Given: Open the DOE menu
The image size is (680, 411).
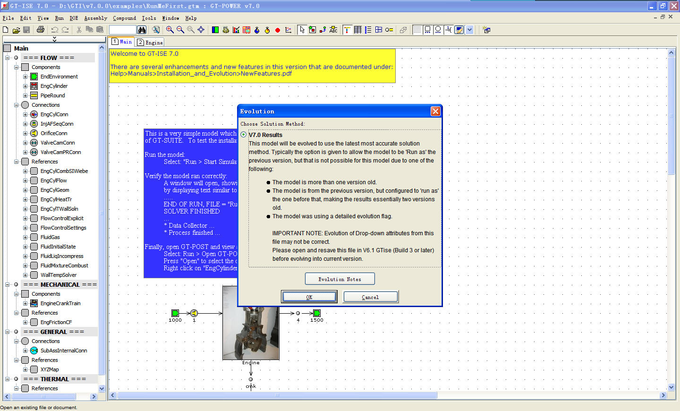Looking at the screenshot, I should pyautogui.click(x=74, y=18).
